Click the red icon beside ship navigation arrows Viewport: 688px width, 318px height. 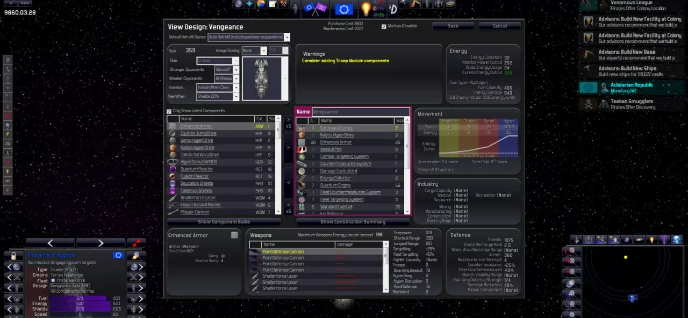click(x=136, y=243)
